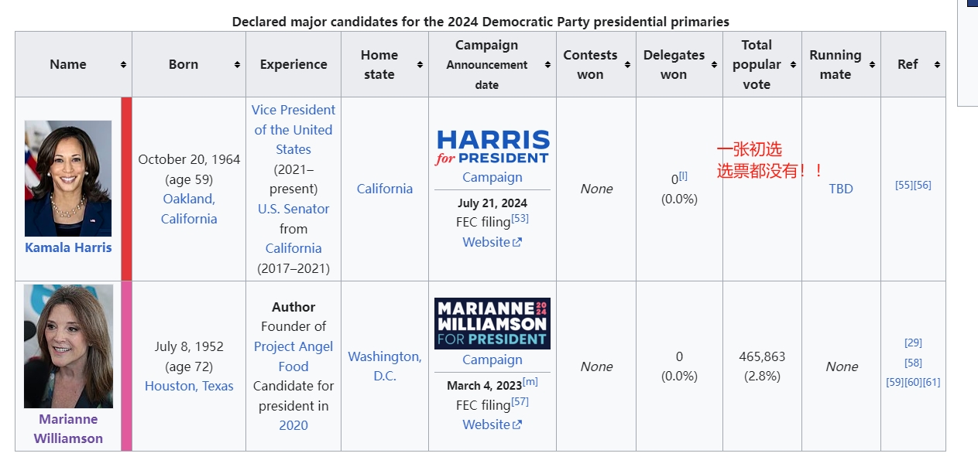Sort by Contests won column arrows
The height and width of the screenshot is (467, 978).
click(627, 65)
